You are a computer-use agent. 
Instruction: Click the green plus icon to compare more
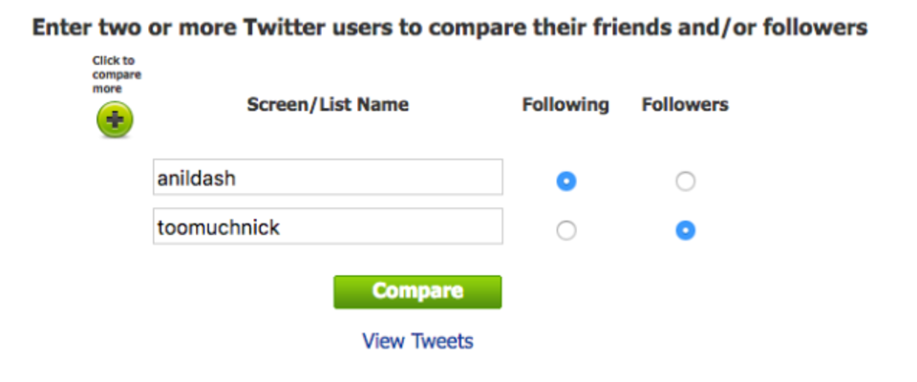click(x=115, y=120)
